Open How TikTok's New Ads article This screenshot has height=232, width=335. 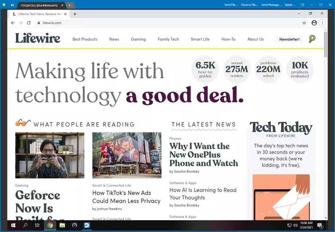tap(126, 197)
